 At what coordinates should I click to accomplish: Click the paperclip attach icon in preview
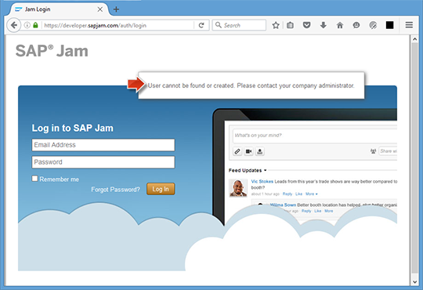(x=237, y=151)
